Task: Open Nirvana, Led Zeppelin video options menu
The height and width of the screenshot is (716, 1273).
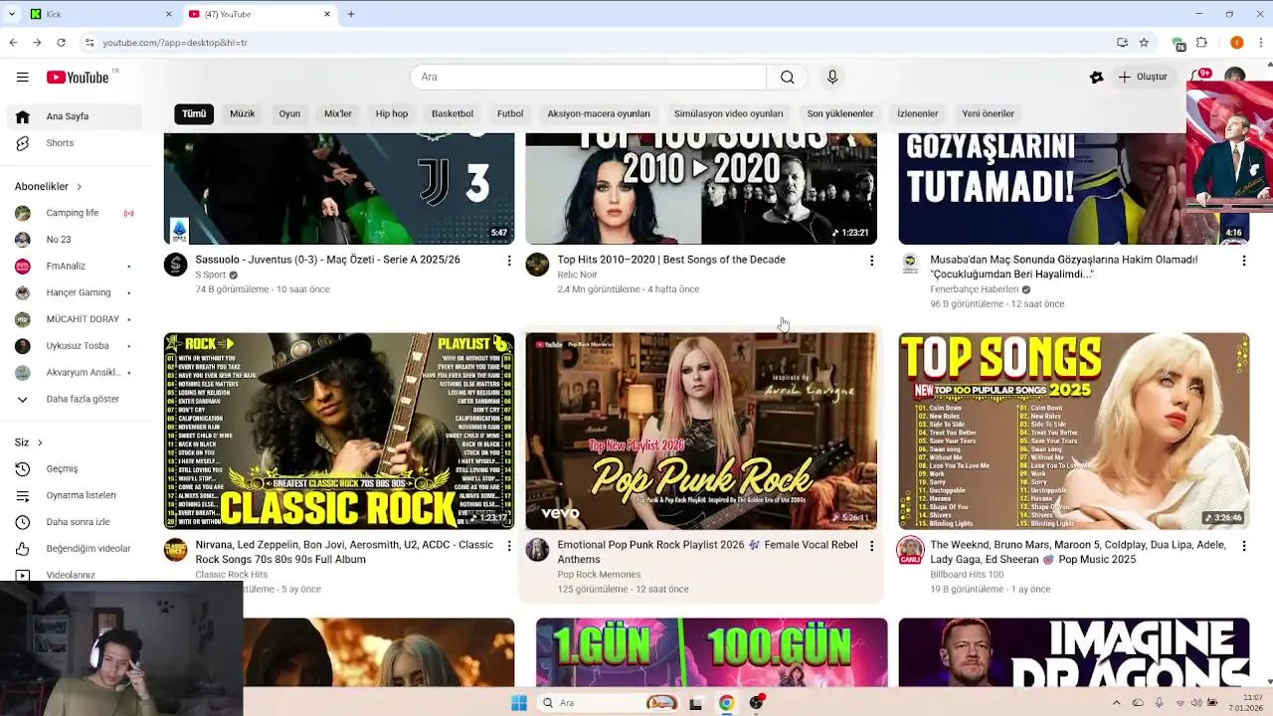Action: coord(509,546)
